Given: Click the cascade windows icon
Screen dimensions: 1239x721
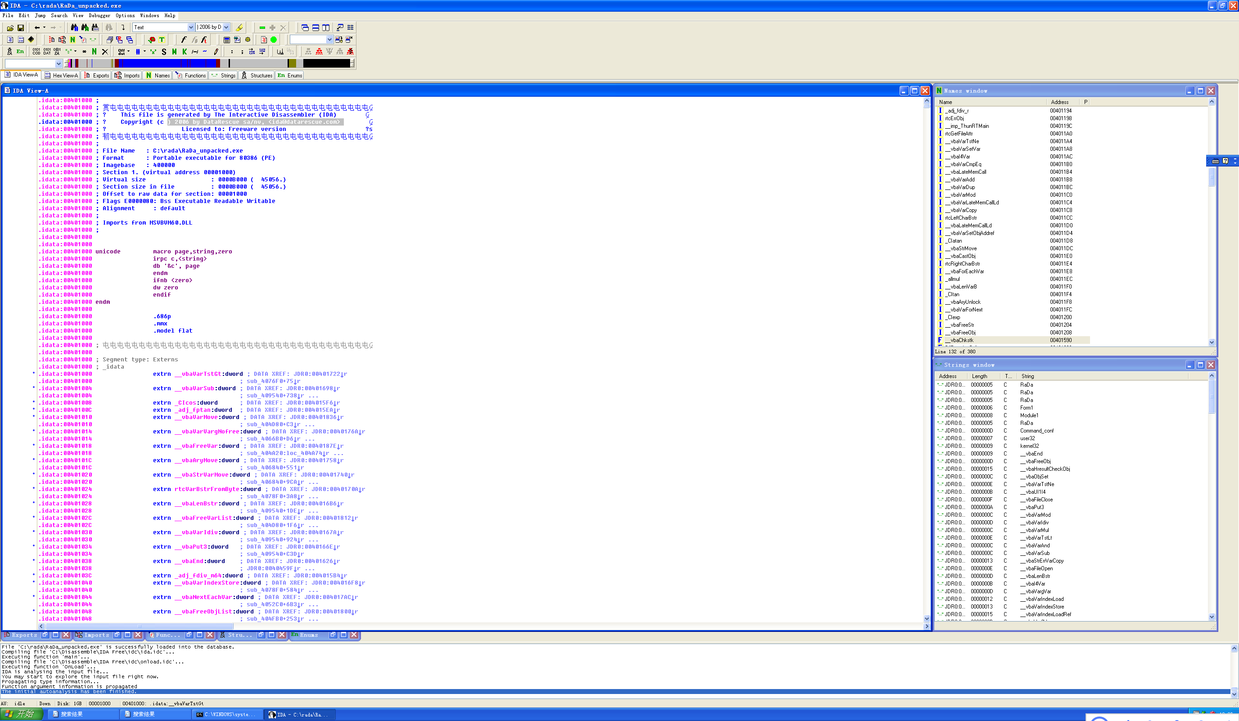Looking at the screenshot, I should tap(305, 27).
